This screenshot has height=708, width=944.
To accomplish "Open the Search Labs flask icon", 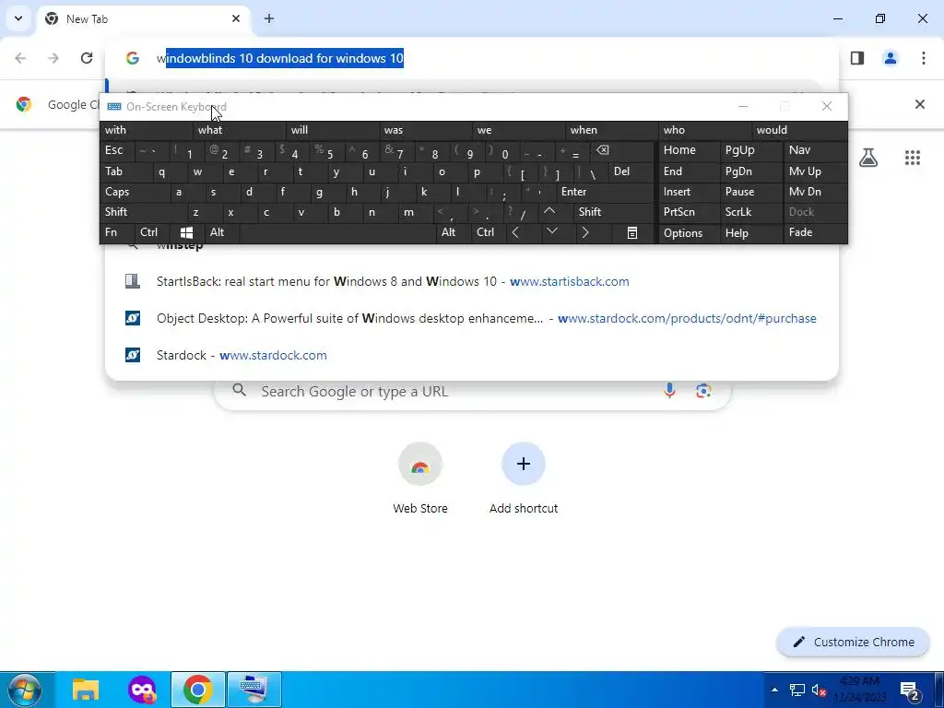I will [x=868, y=158].
